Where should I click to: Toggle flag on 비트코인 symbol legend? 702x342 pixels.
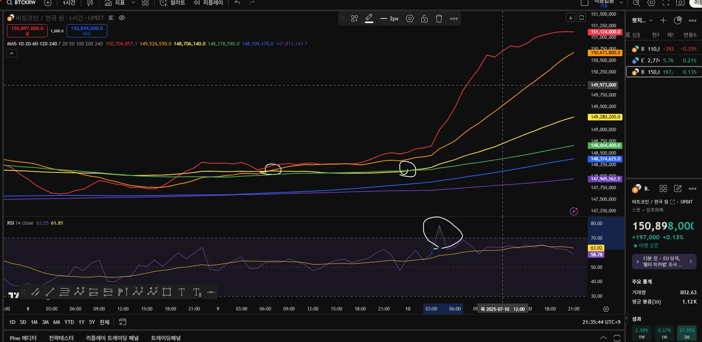click(111, 18)
